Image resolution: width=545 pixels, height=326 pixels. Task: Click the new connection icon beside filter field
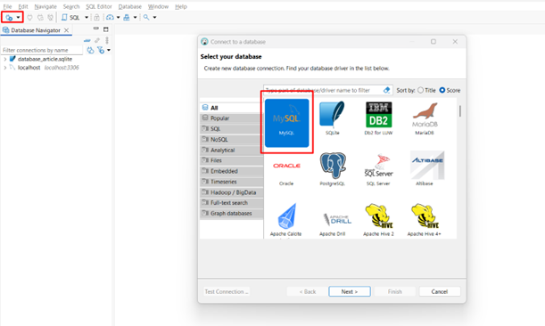pos(90,51)
